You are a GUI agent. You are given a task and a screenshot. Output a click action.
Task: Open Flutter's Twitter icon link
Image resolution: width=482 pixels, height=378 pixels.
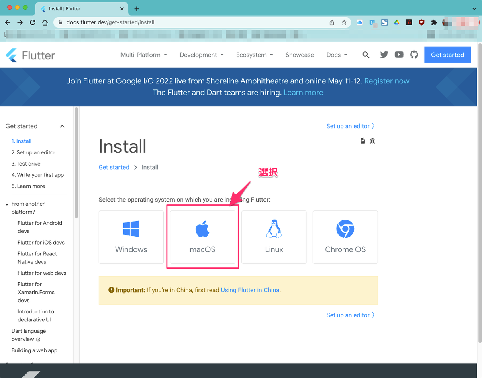384,55
